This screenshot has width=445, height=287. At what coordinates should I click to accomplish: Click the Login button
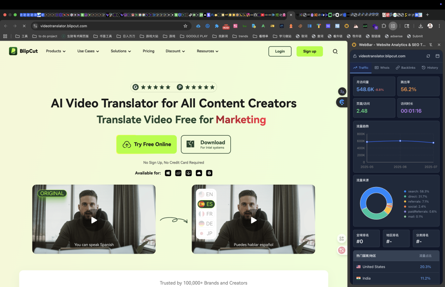point(280,51)
